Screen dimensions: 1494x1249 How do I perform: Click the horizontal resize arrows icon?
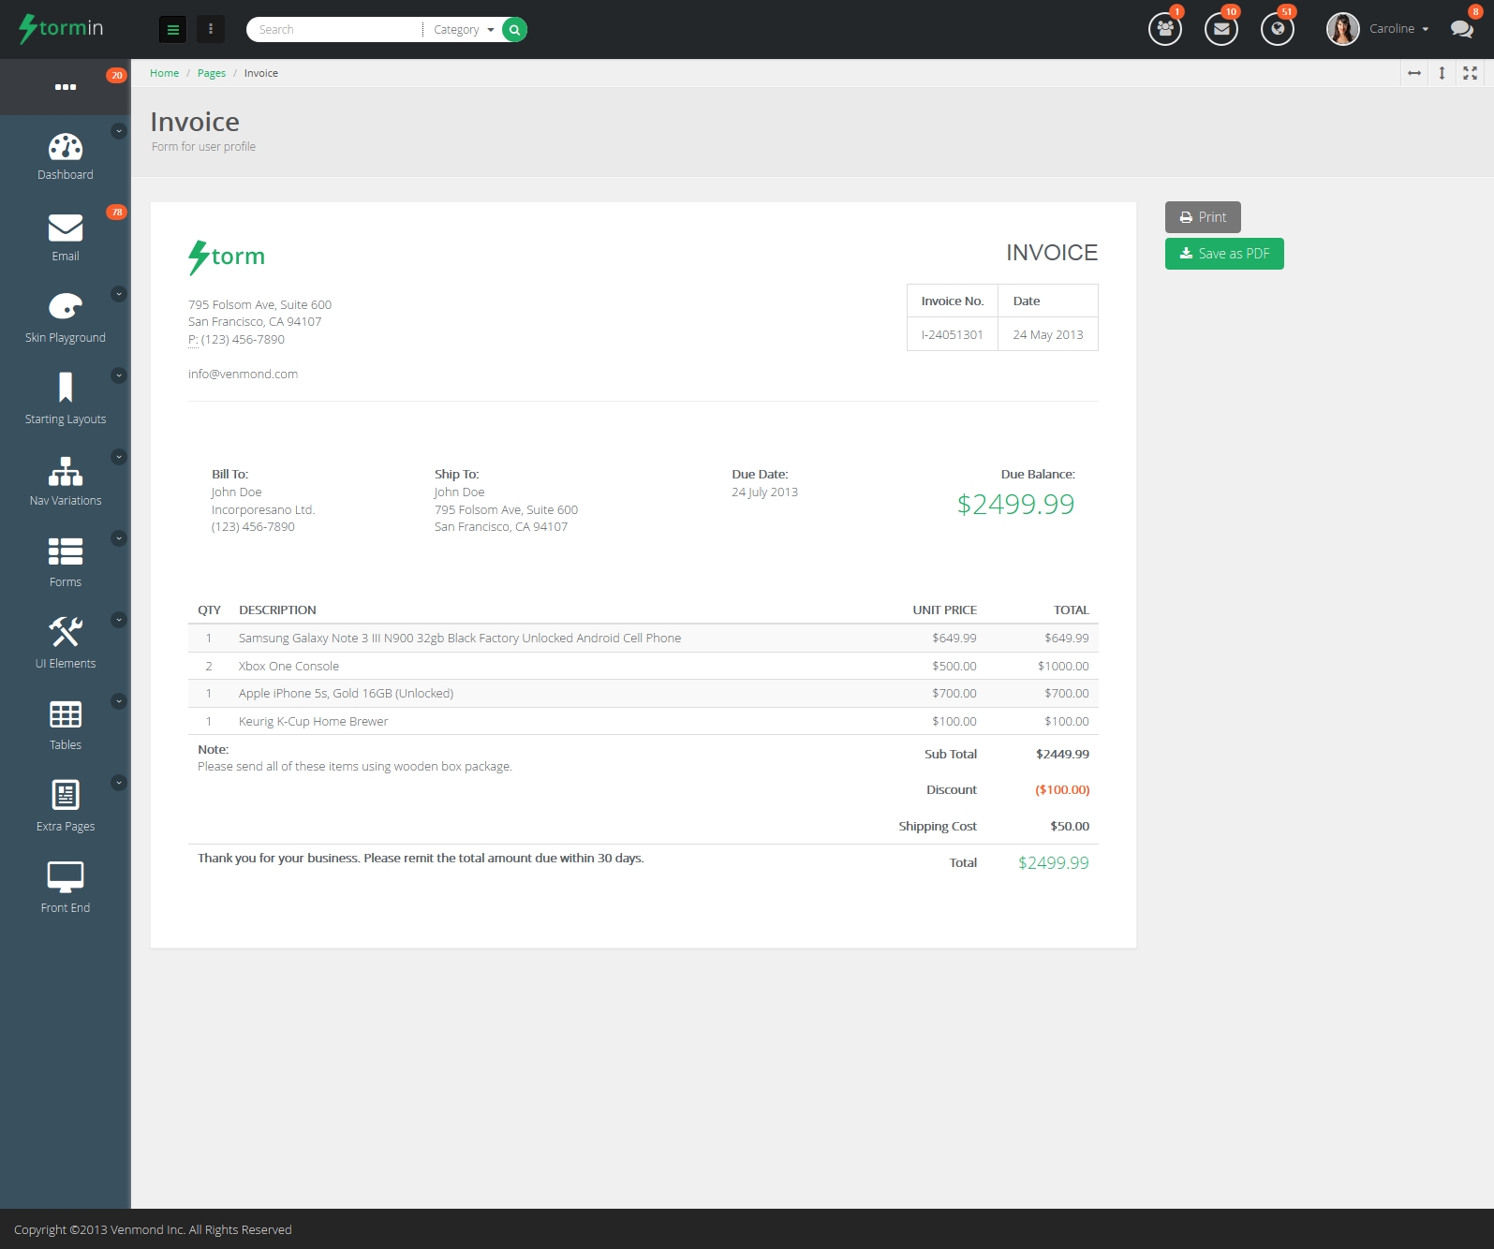click(x=1414, y=73)
